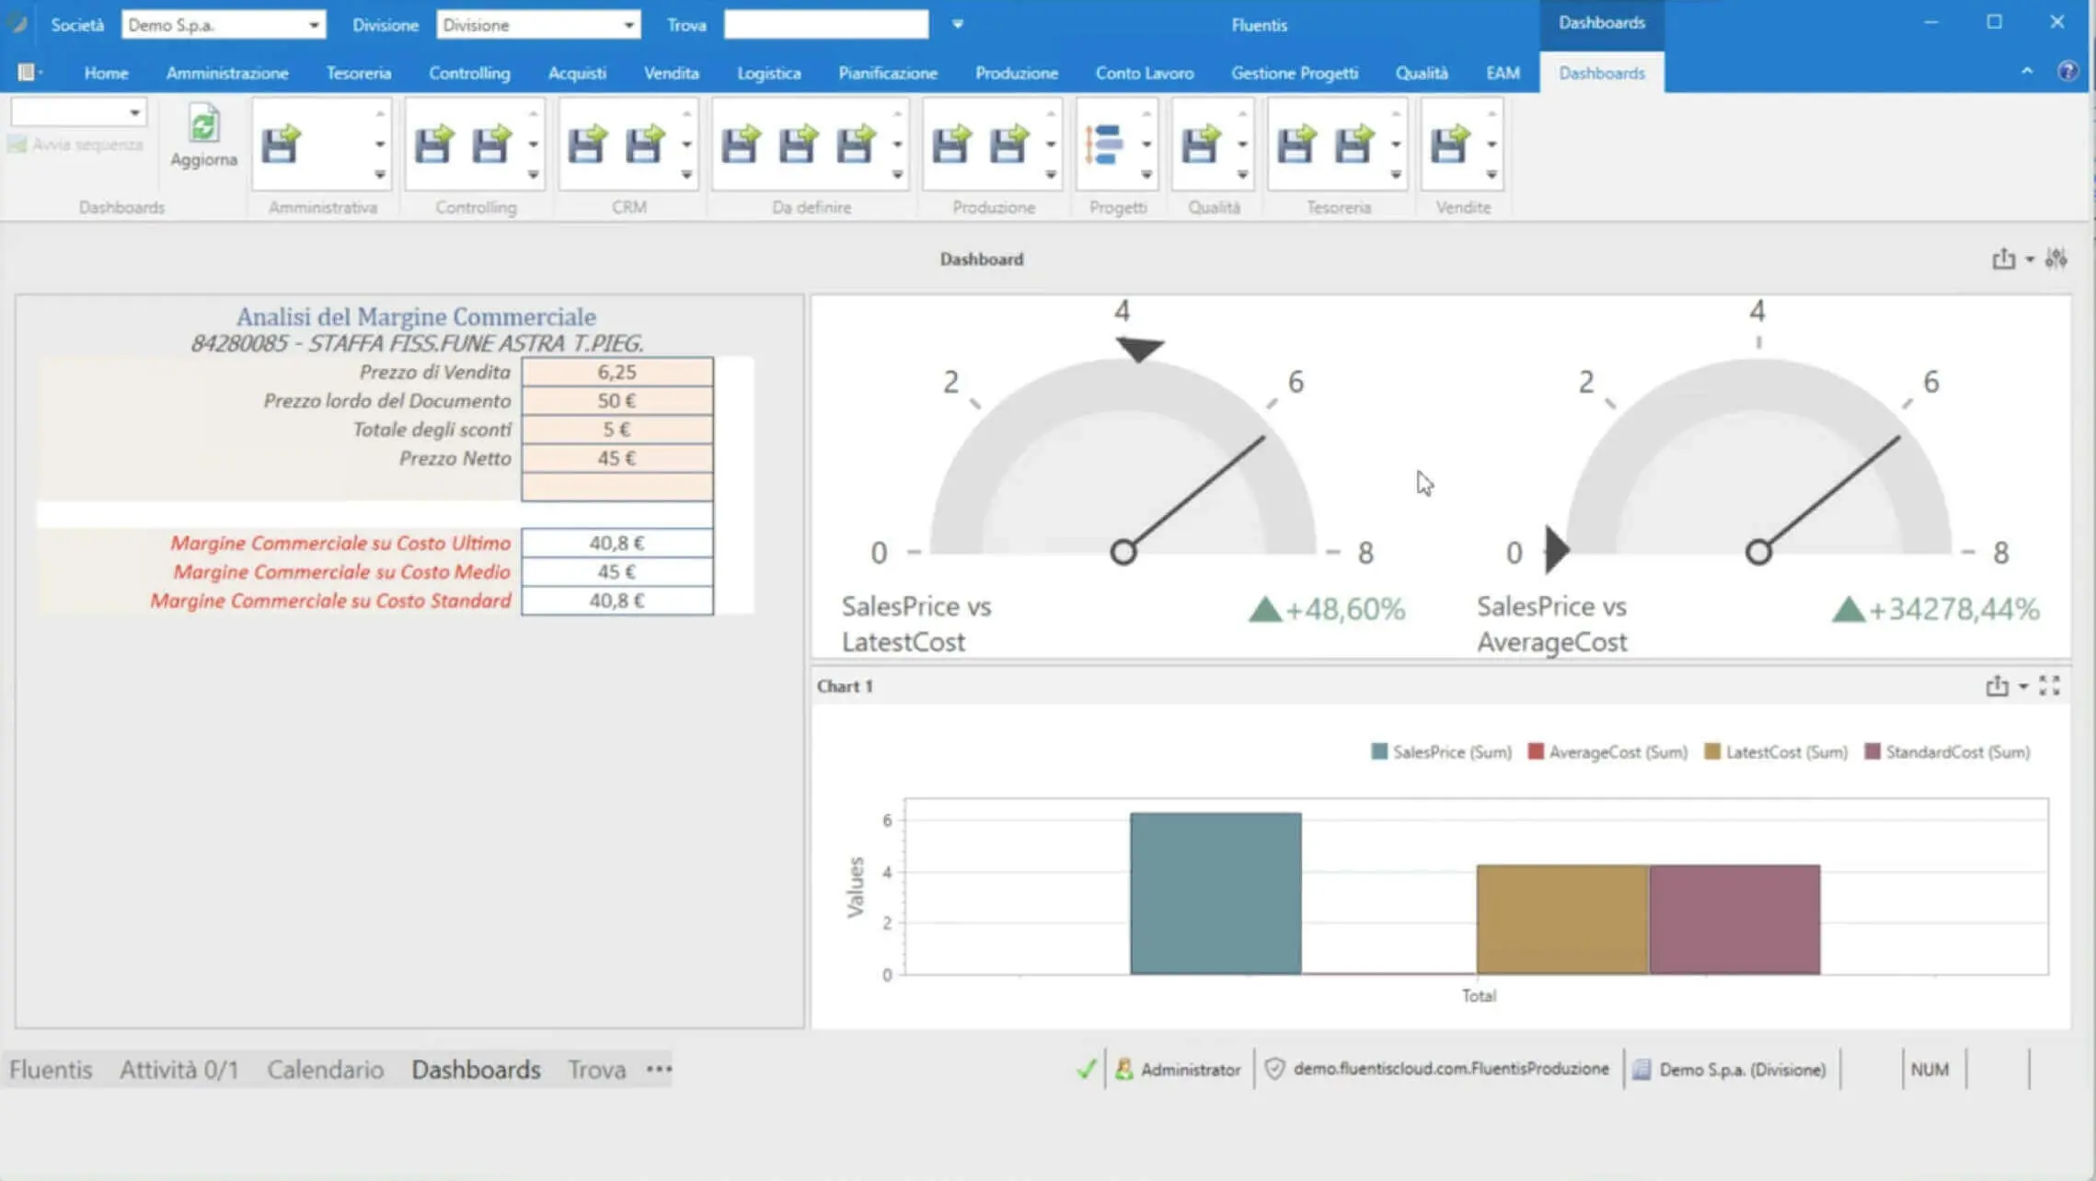Switch to the Gestione Progetti ribbon tab
This screenshot has width=2096, height=1181.
[x=1295, y=73]
